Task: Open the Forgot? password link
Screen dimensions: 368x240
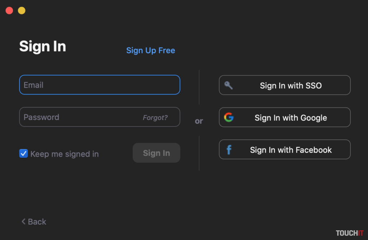Action: pyautogui.click(x=155, y=117)
